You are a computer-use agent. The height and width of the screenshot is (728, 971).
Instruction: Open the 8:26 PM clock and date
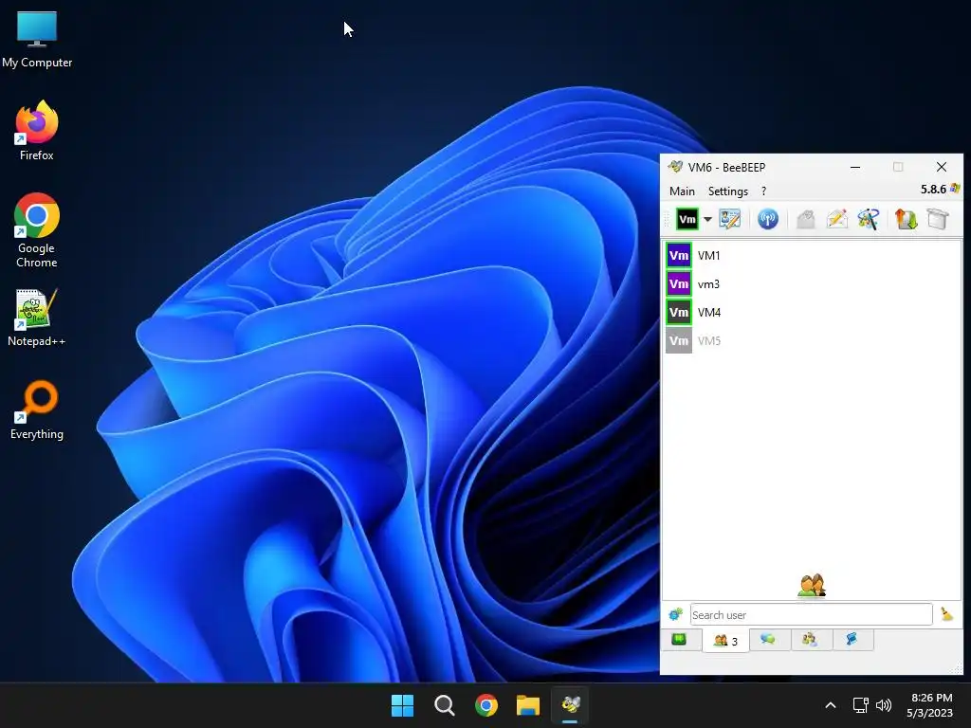pos(930,705)
